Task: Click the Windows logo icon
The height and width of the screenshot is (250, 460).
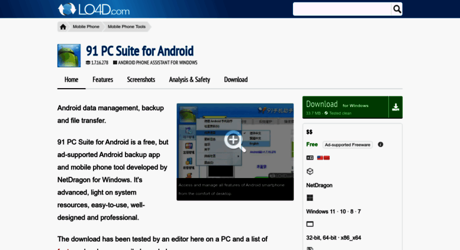Action: [x=310, y=198]
